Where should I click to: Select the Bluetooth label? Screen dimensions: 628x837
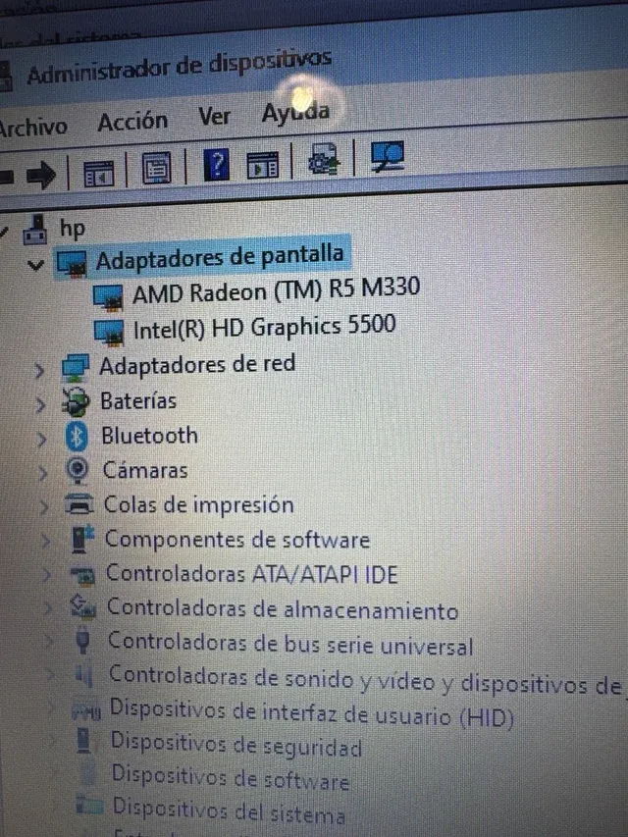pos(149,436)
